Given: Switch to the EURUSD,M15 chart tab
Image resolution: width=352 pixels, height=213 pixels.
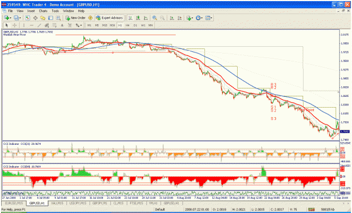Looking at the screenshot, I should coord(14,203).
